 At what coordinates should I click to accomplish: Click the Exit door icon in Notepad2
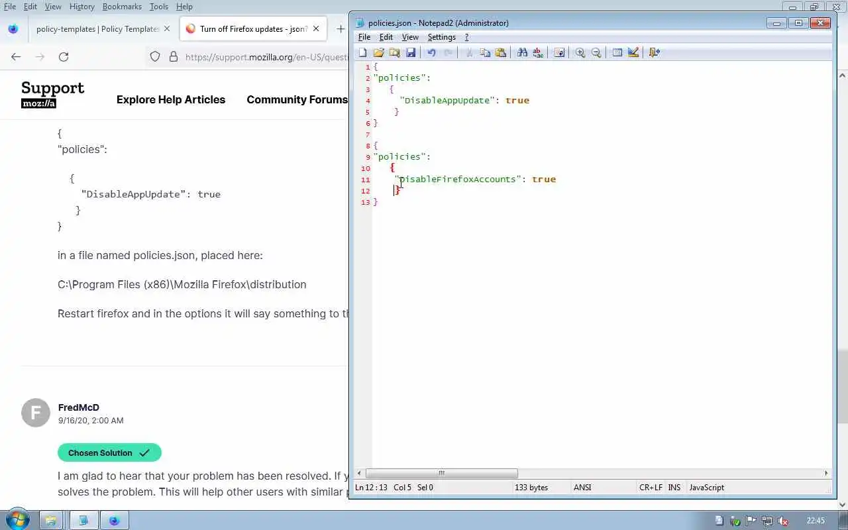[655, 52]
